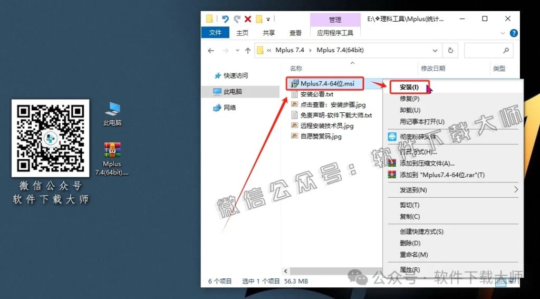
Task: Select 自愿赞赏码.jpg file
Action: point(321,137)
